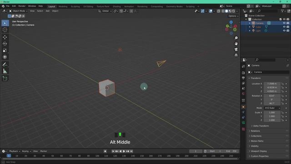Select the Measure ruler tool

tap(5, 71)
